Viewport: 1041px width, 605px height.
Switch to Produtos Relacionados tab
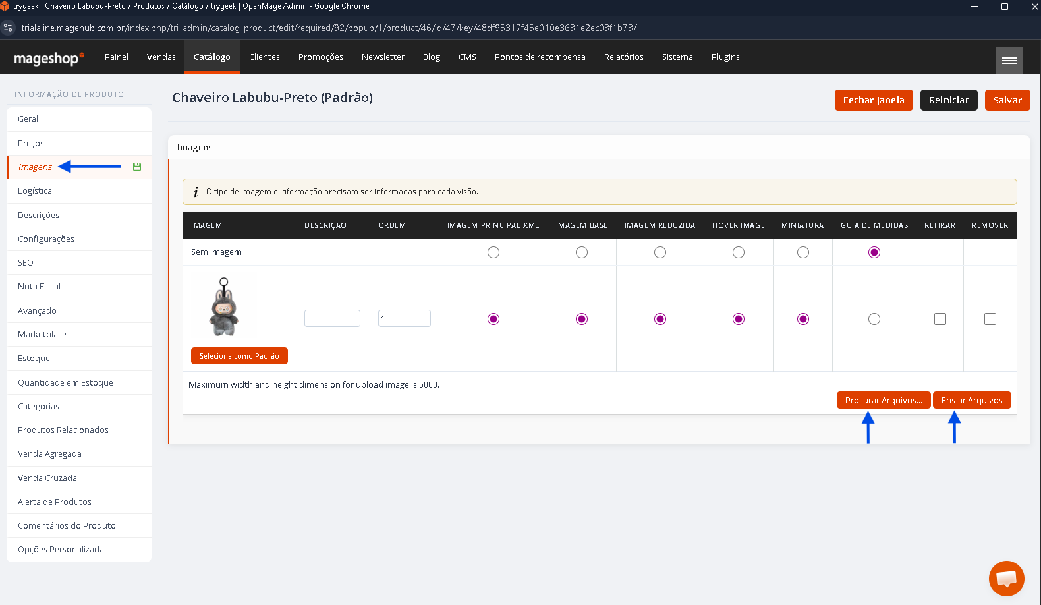click(79, 430)
